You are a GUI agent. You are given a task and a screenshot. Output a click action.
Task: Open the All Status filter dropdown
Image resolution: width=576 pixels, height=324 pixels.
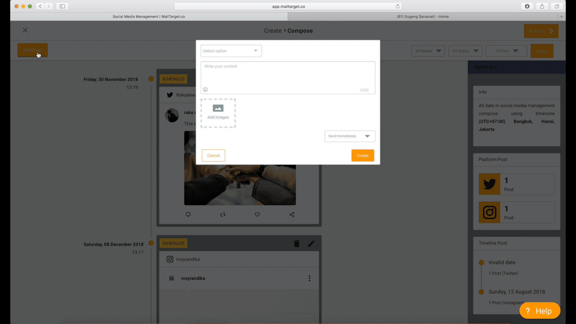[465, 51]
